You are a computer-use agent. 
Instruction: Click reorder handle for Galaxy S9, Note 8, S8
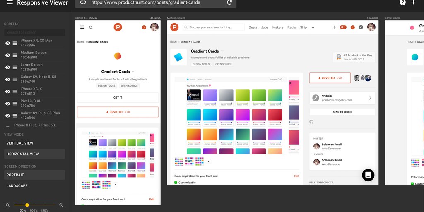[x=15, y=79]
